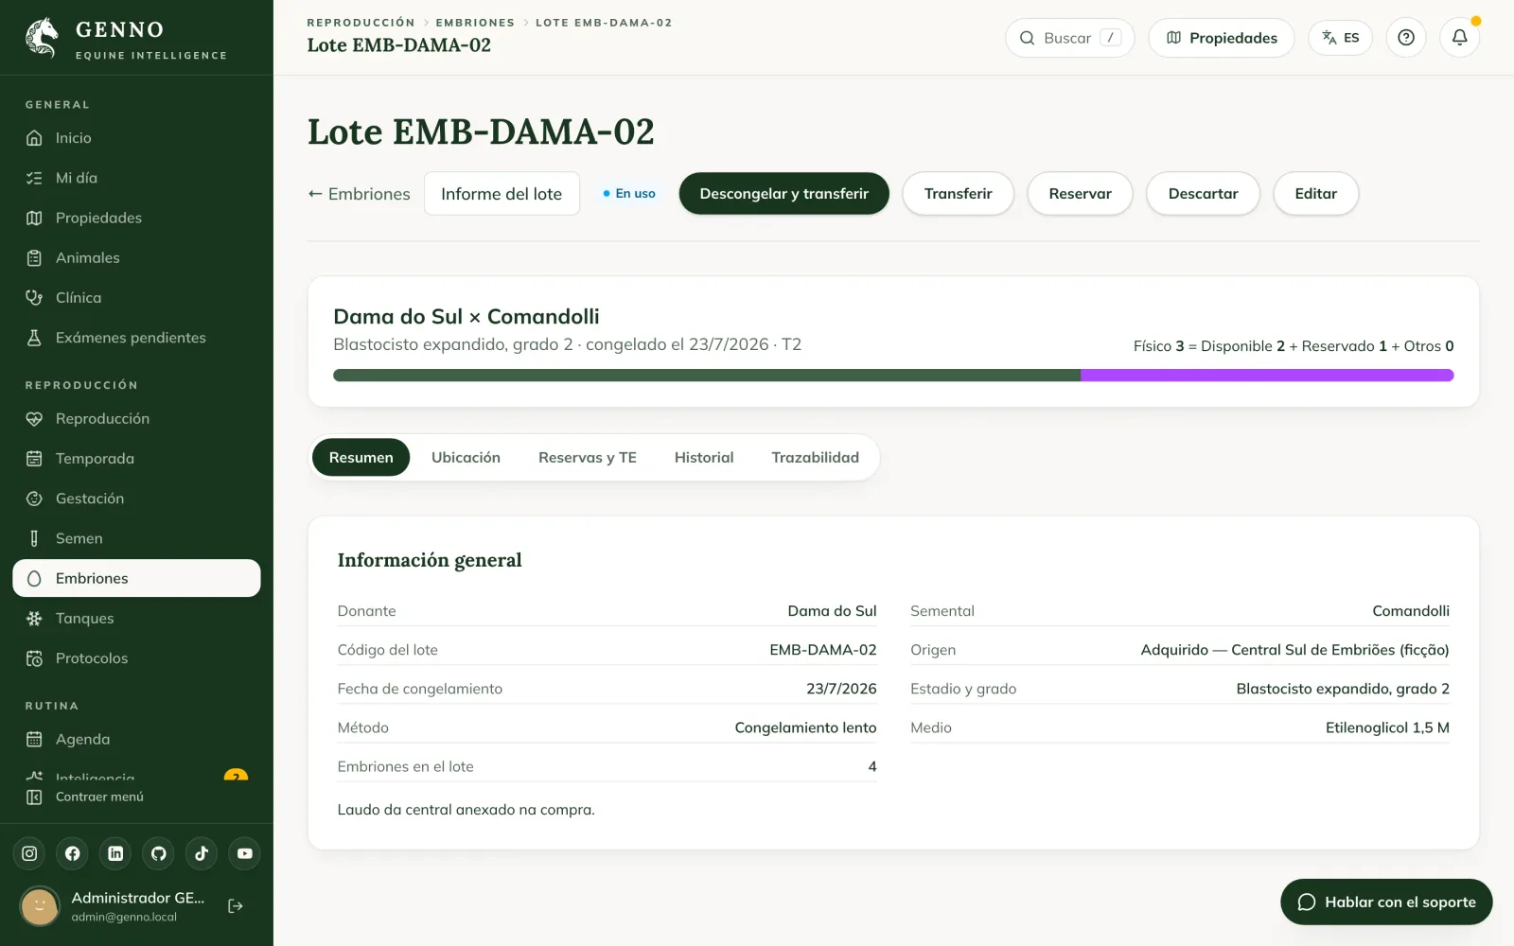The width and height of the screenshot is (1514, 946).
Task: Go to Temporada
Action: 136,459
